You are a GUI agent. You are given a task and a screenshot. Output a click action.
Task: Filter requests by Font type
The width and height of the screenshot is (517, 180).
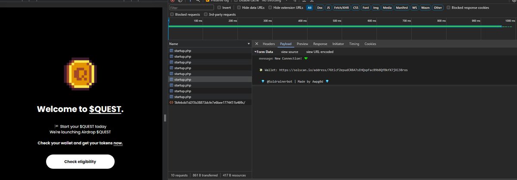pos(366,8)
